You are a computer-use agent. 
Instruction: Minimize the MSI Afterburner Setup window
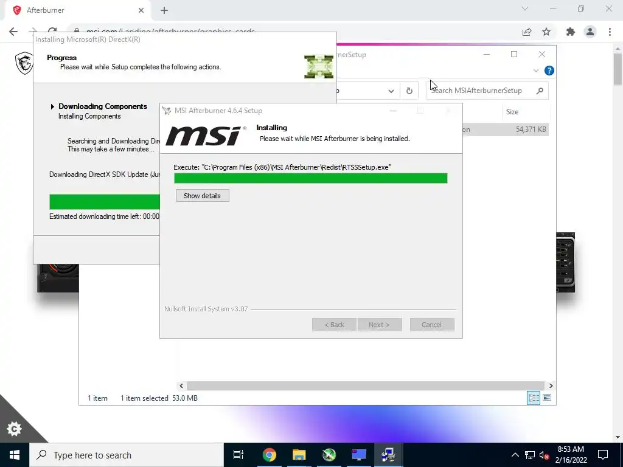[393, 111]
